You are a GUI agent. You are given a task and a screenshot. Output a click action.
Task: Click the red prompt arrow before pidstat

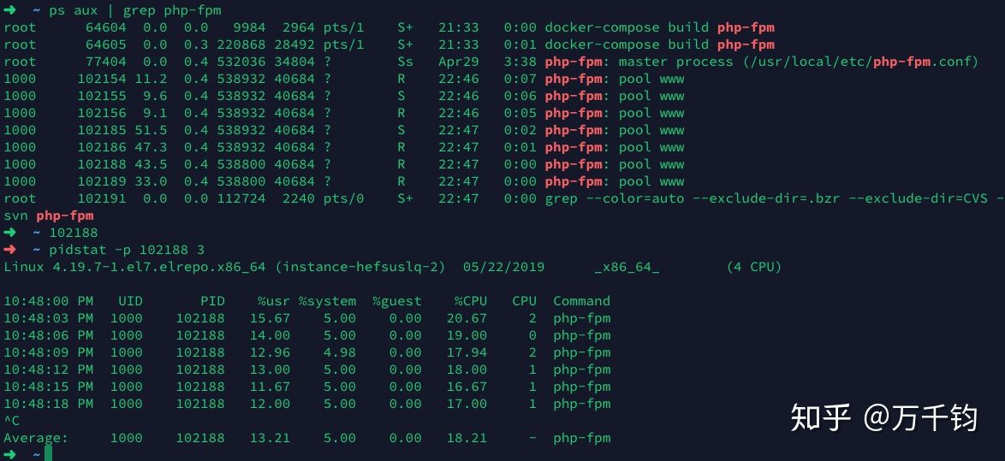(x=9, y=250)
